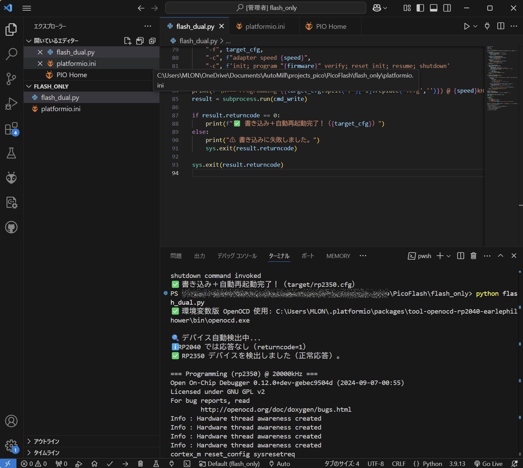Switch to the platformio.ini editor tab
The height and width of the screenshot is (468, 523).
(265, 26)
